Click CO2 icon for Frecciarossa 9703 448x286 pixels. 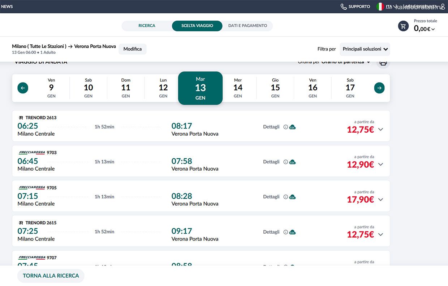[x=292, y=162]
